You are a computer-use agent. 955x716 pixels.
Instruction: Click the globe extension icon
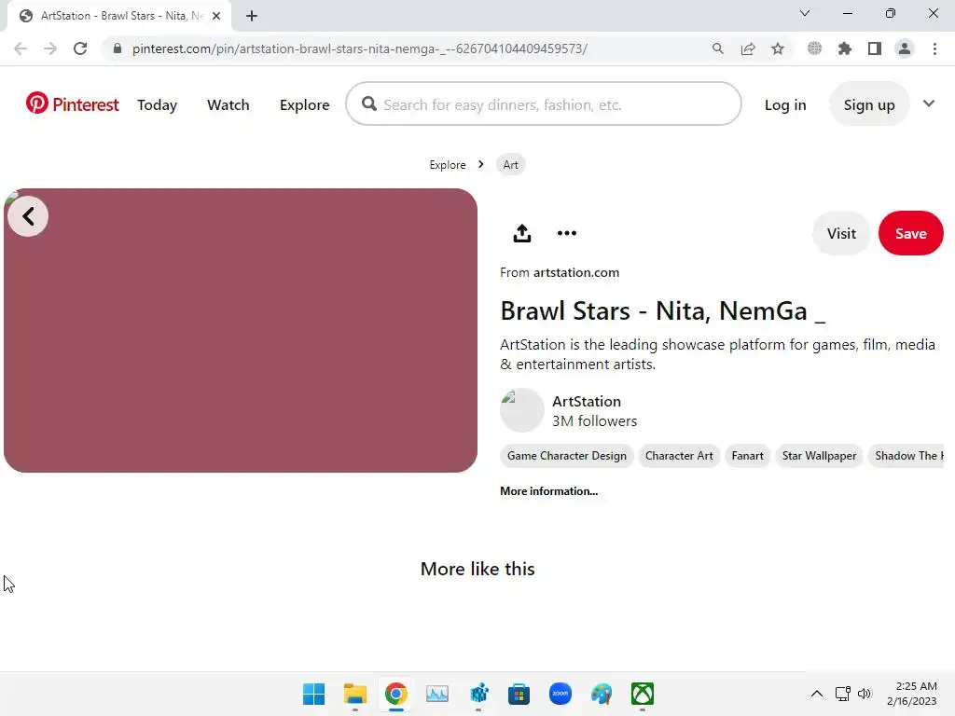[x=814, y=48]
